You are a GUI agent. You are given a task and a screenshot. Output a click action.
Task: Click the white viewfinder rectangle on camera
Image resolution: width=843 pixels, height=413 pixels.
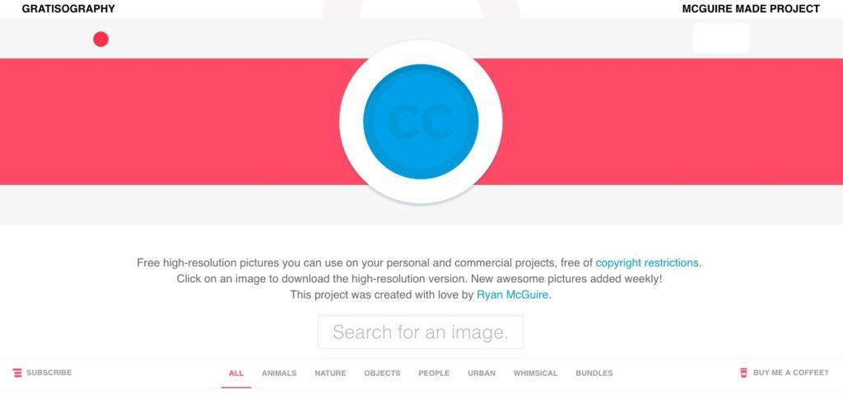[721, 38]
